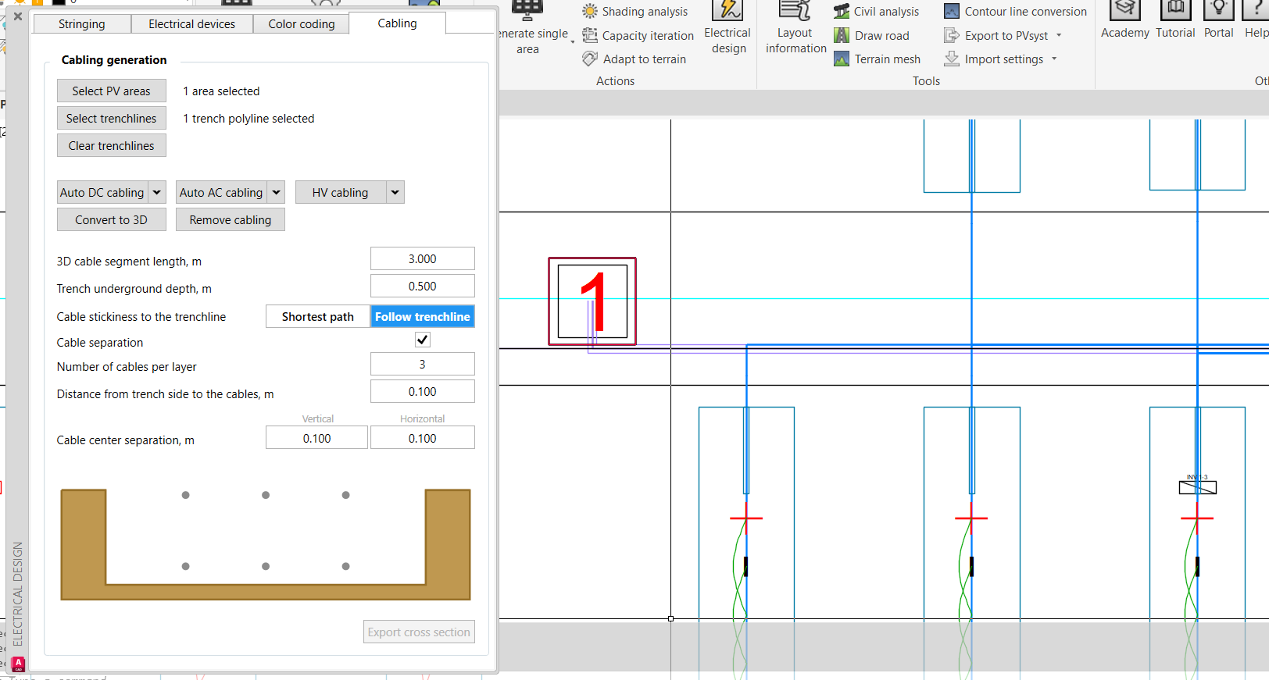1269x680 pixels.
Task: Click the Select trenchlines button
Action: tap(112, 119)
